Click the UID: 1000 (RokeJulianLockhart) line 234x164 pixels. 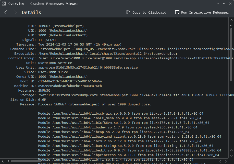(x=58, y=31)
